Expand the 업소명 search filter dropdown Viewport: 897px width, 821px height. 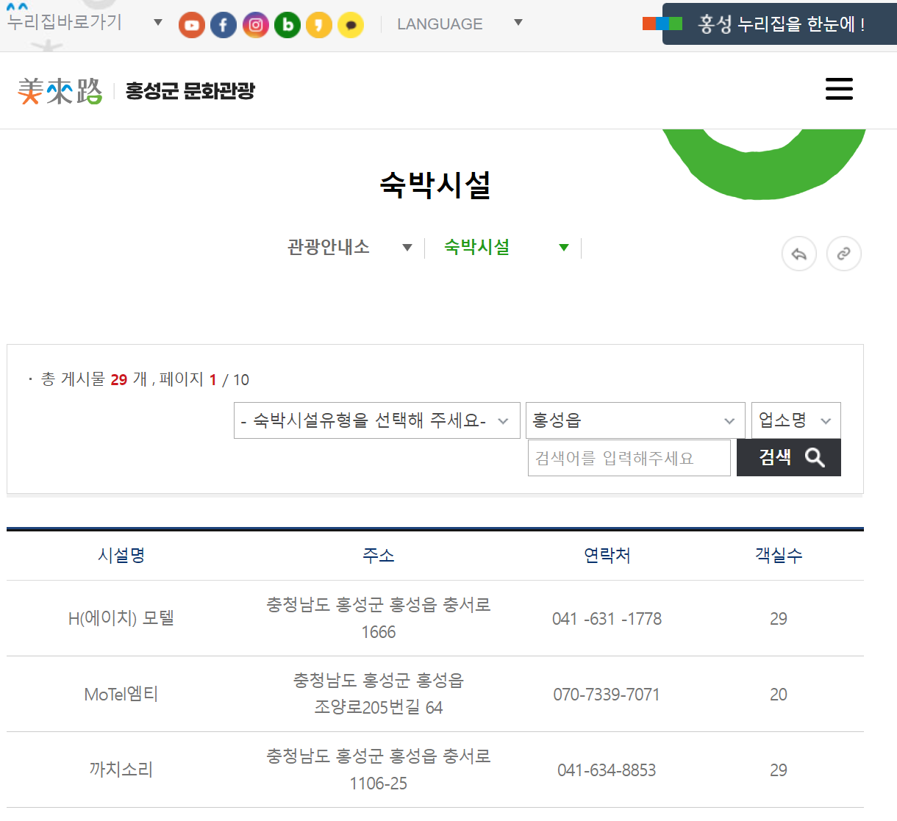(796, 420)
